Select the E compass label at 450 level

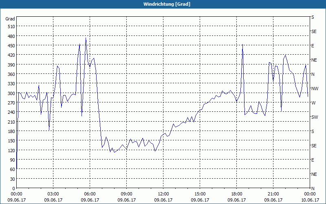(313, 46)
